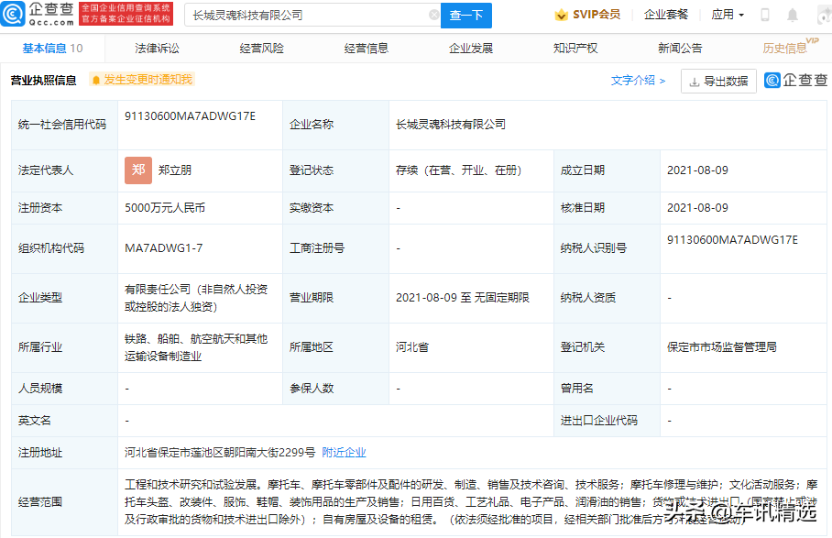The image size is (832, 538).
Task: Select the 纳税人识别号 value
Action: tap(732, 240)
